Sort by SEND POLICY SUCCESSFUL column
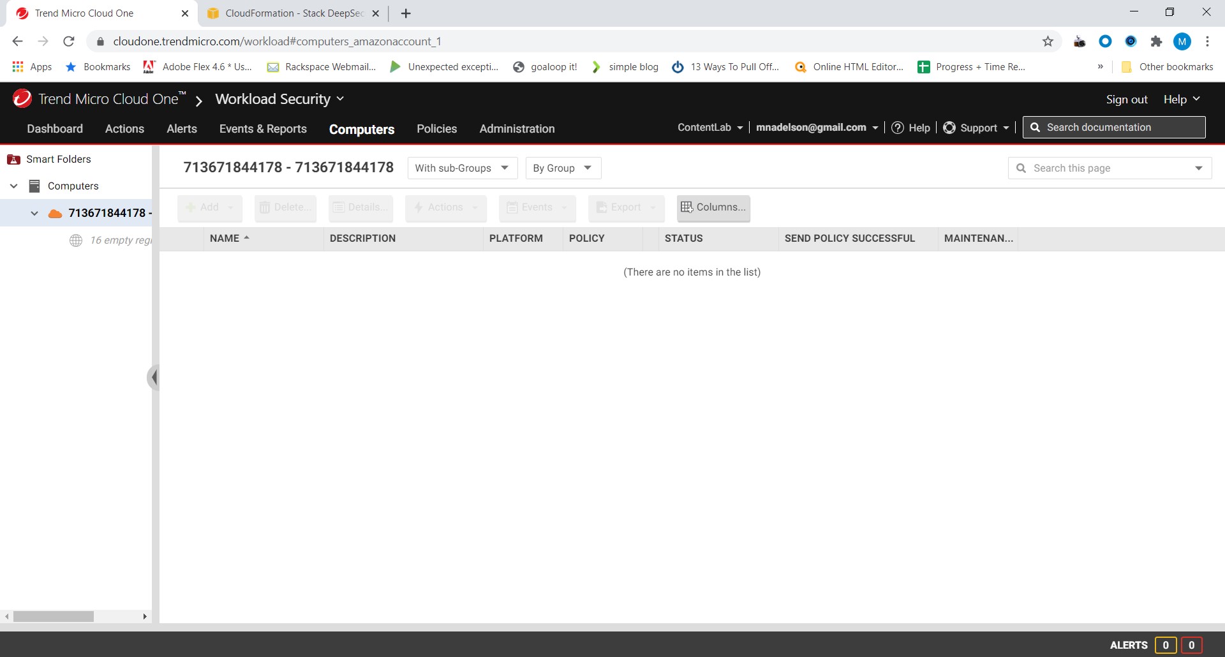The image size is (1225, 657). [857, 239]
